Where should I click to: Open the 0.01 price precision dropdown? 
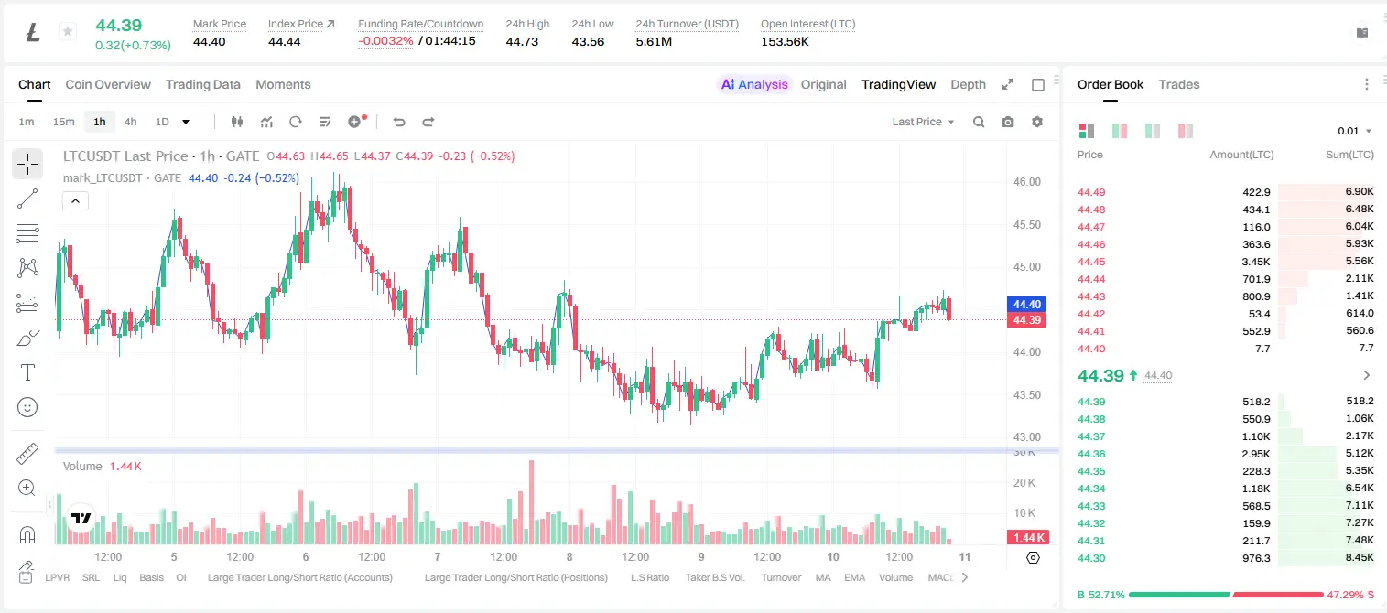[1355, 131]
